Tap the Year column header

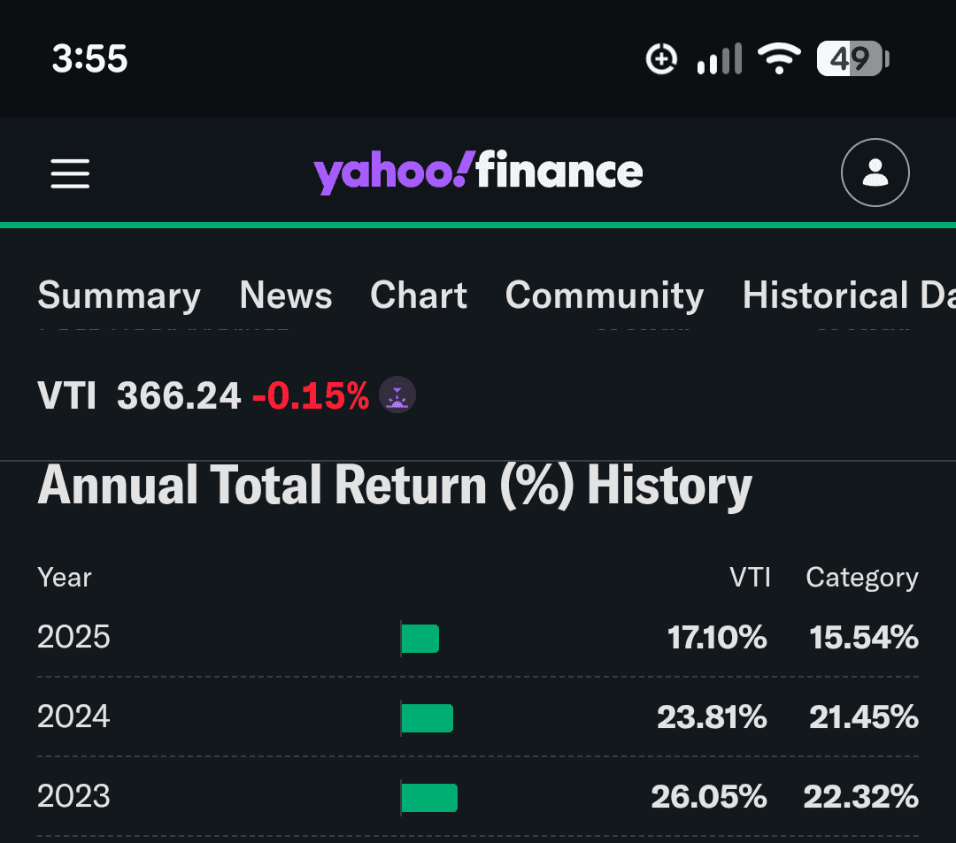coord(64,577)
